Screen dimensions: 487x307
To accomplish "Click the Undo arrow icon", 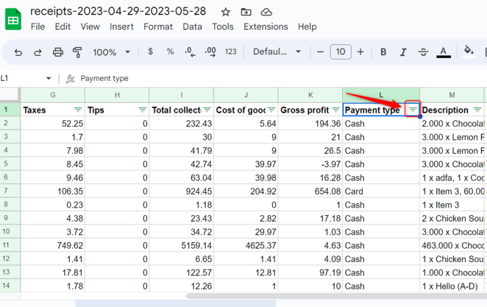I will point(18,52).
